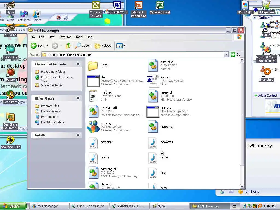Click the address field showing C:\Program Files\MSN Messenger
This screenshot has width=280, height=210.
pyautogui.click(x=133, y=55)
